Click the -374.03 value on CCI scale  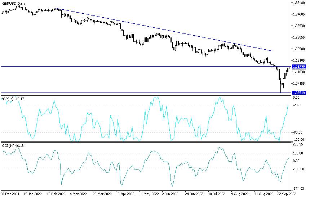click(x=298, y=189)
